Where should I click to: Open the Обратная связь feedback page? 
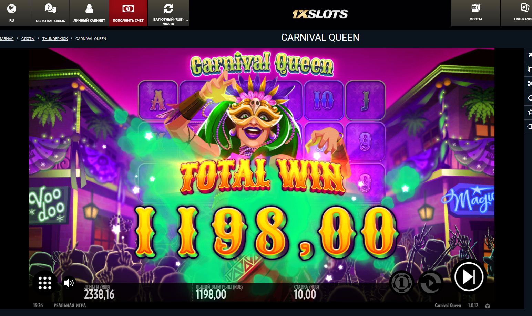(x=50, y=13)
